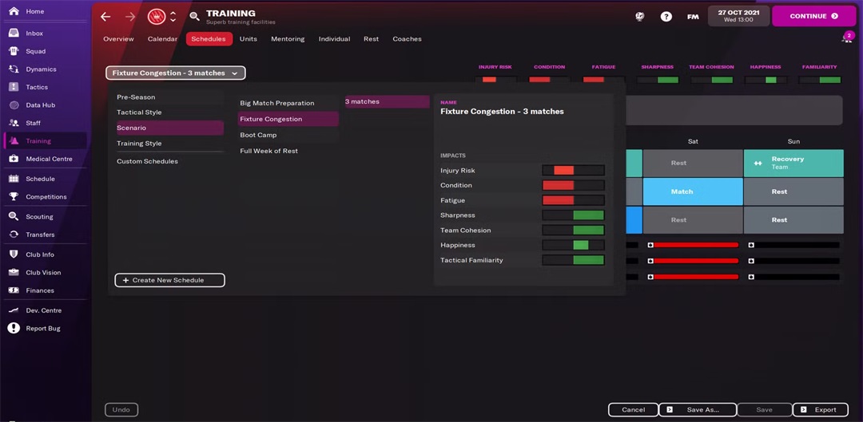This screenshot has width=863, height=422.
Task: Switch to the Calendar tab
Action: pyautogui.click(x=162, y=39)
